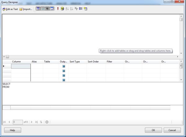Click the grid pane vertical scrollbar thumb

coord(181,66)
